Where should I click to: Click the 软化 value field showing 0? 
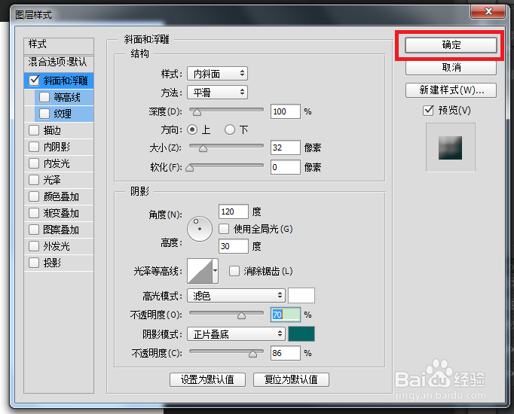point(286,167)
